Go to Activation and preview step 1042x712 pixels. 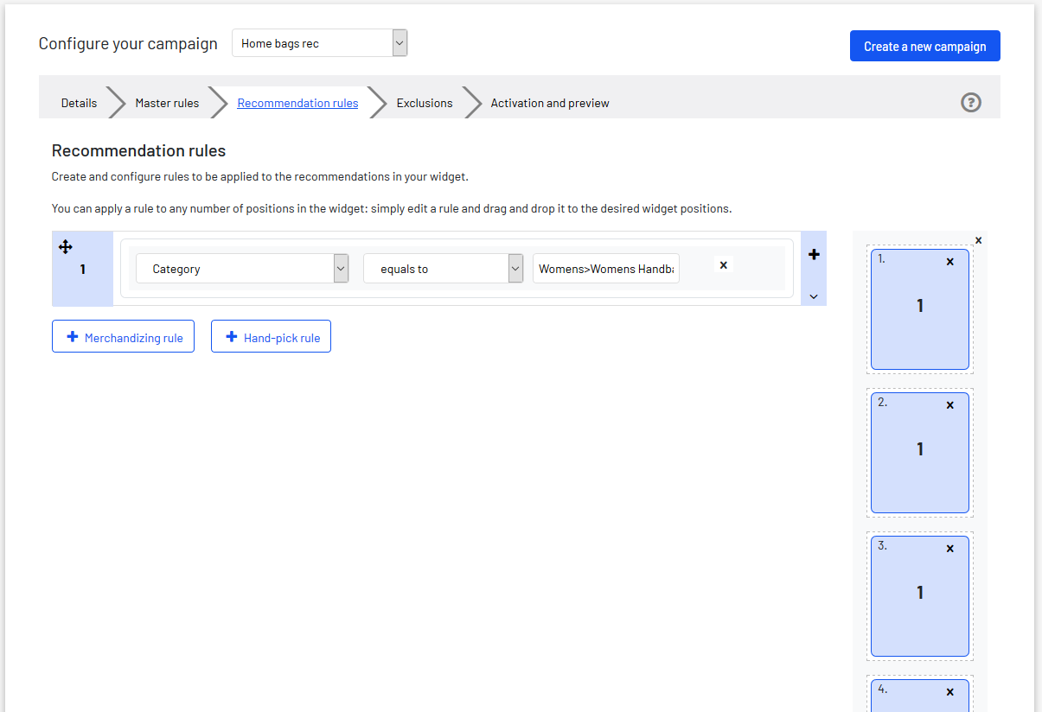[x=550, y=103]
